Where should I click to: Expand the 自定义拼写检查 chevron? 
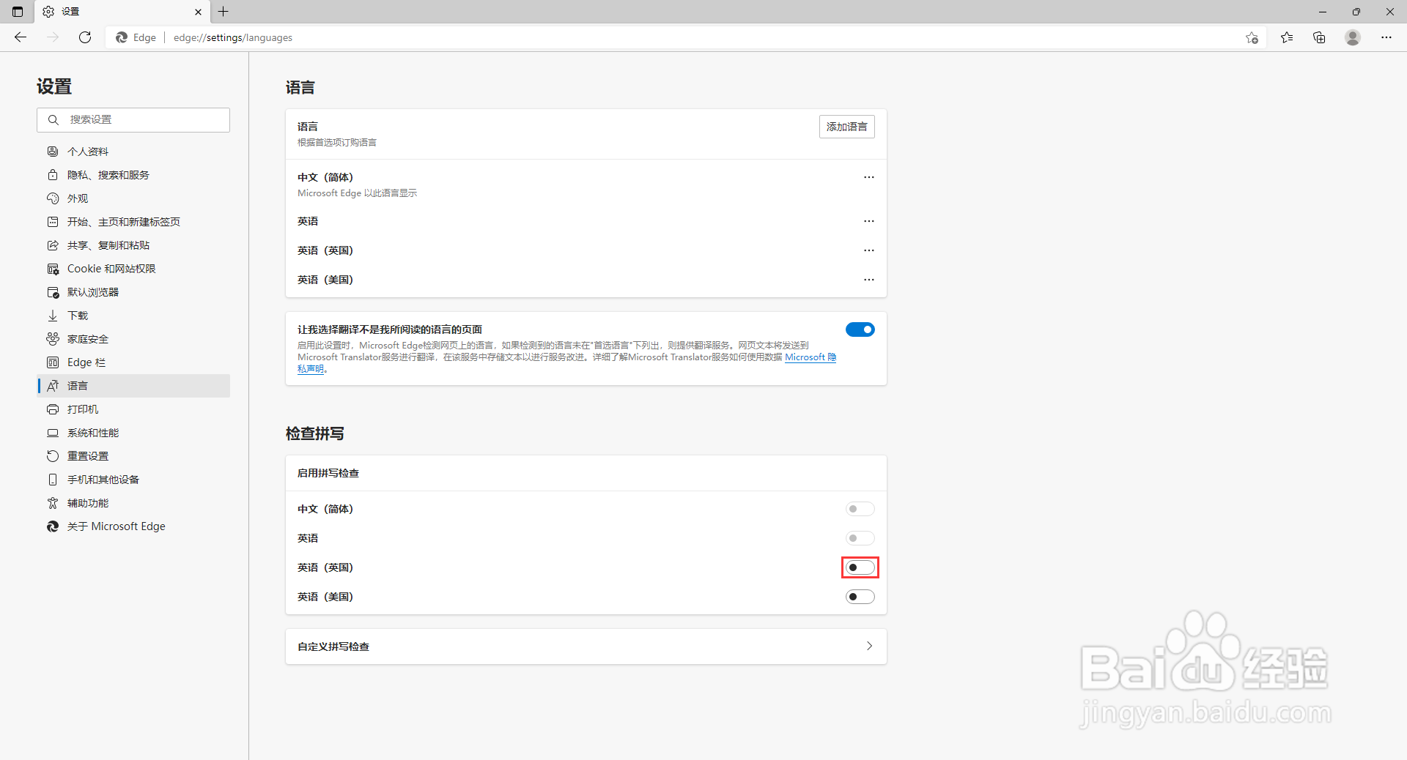point(869,646)
